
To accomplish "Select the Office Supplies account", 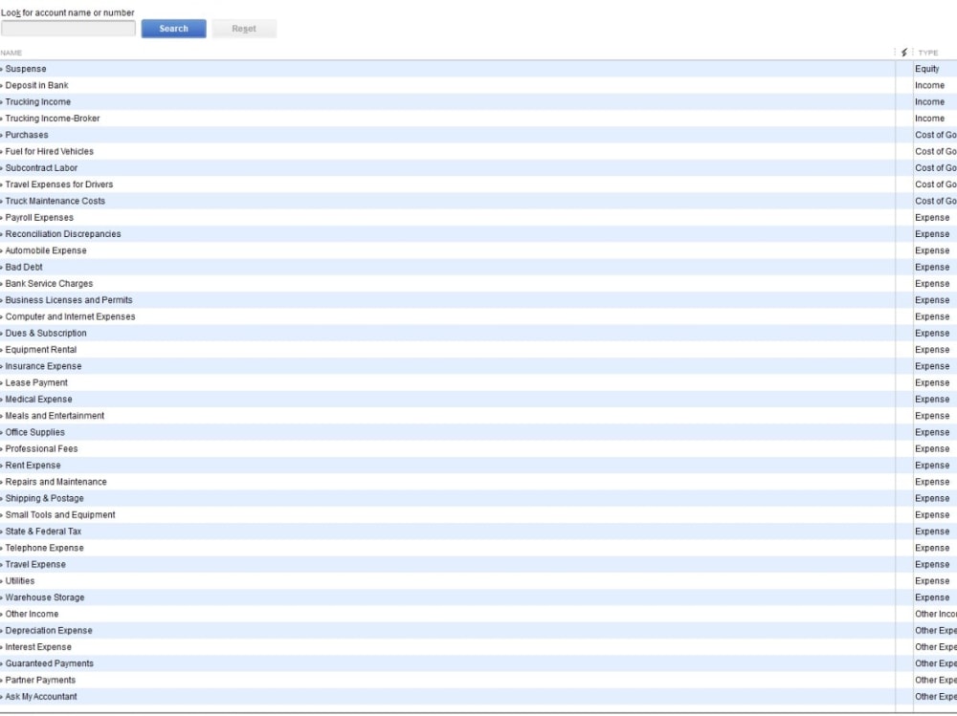I will (34, 432).
